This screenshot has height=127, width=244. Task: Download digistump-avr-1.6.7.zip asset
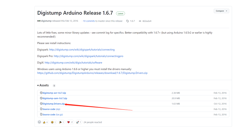(54, 93)
